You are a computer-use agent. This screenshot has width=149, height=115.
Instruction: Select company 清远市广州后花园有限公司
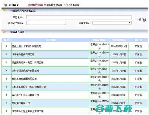pyautogui.click(x=25, y=95)
